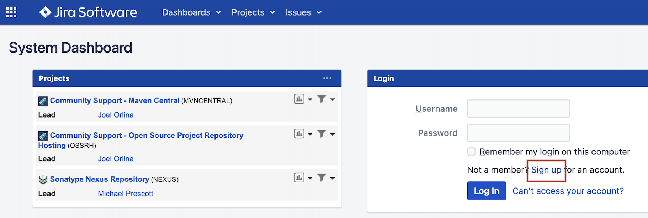Expand filters dropdown arrow for Nexus

[333, 178]
